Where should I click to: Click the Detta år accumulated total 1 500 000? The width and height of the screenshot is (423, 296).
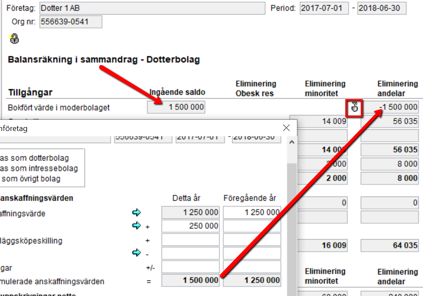coord(190,280)
